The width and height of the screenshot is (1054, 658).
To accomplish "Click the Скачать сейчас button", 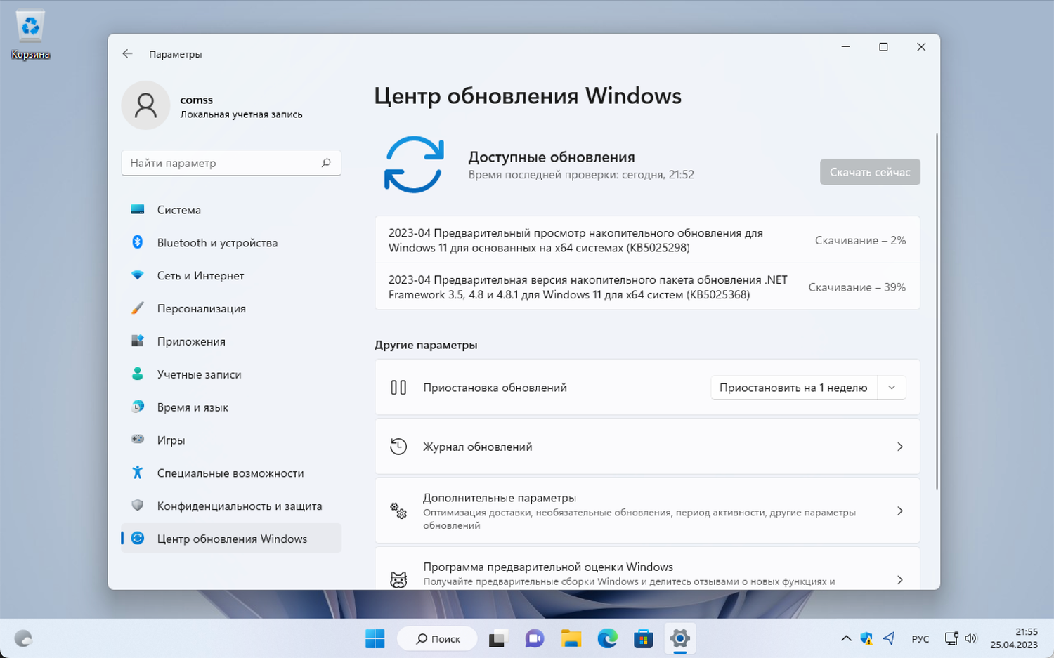I will point(870,172).
